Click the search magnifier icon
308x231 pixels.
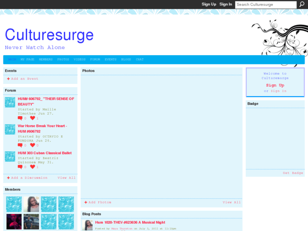pos(302,4)
